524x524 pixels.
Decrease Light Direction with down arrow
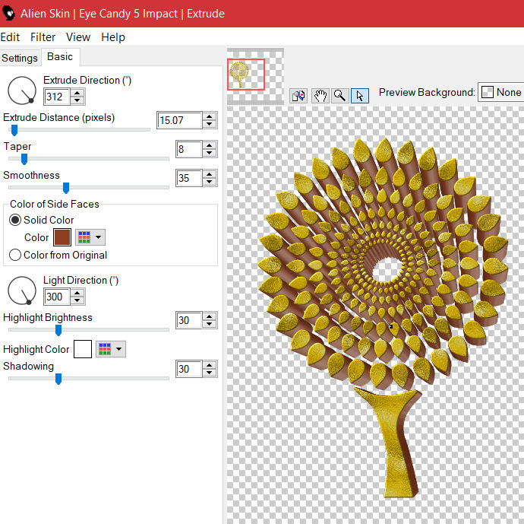point(77,300)
